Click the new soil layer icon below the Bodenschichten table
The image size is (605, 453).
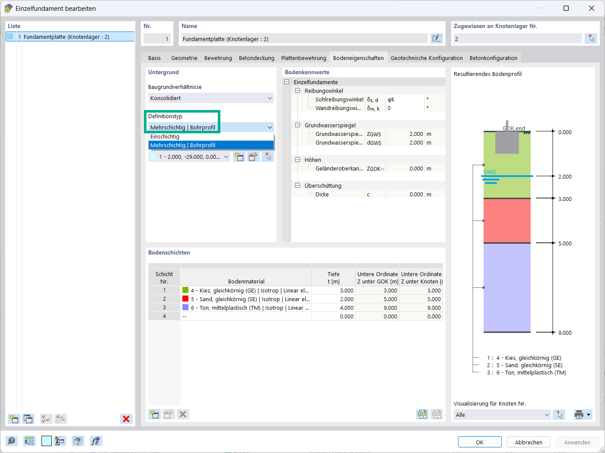pos(154,414)
